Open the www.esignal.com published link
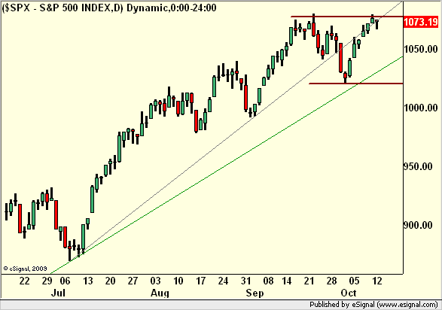Screen dimensions: 442x310 [x=408, y=305]
